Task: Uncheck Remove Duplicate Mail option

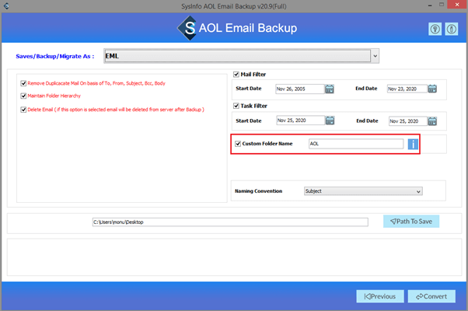Action: (x=23, y=83)
